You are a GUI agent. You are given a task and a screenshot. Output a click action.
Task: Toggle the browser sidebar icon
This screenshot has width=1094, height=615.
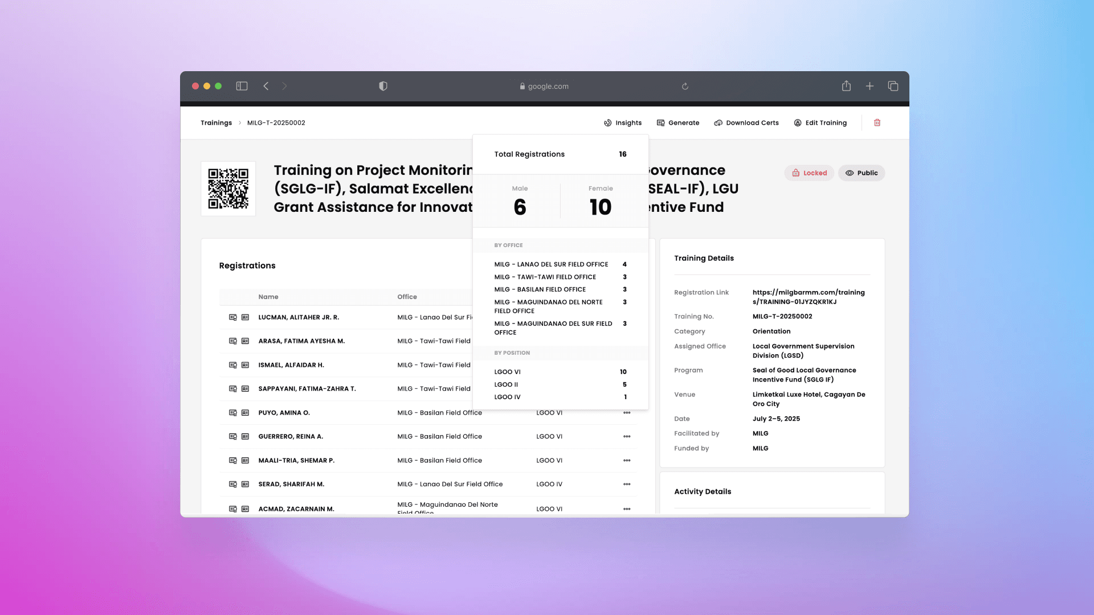point(242,86)
